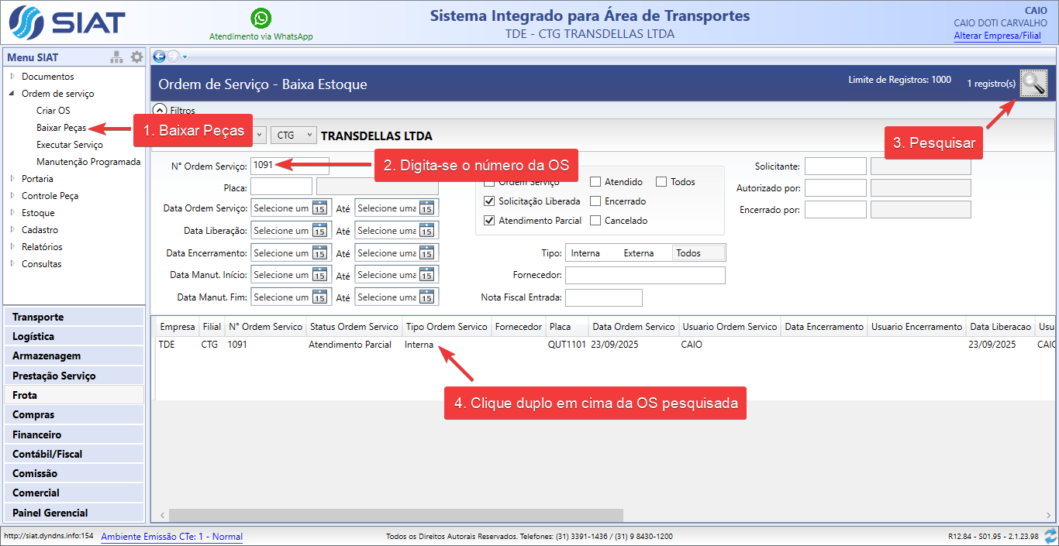
Task: Click the refresh icon in status bar
Action: [x=1050, y=536]
